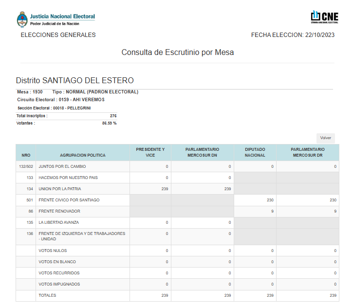Click the CNE logo icon

point(325,17)
